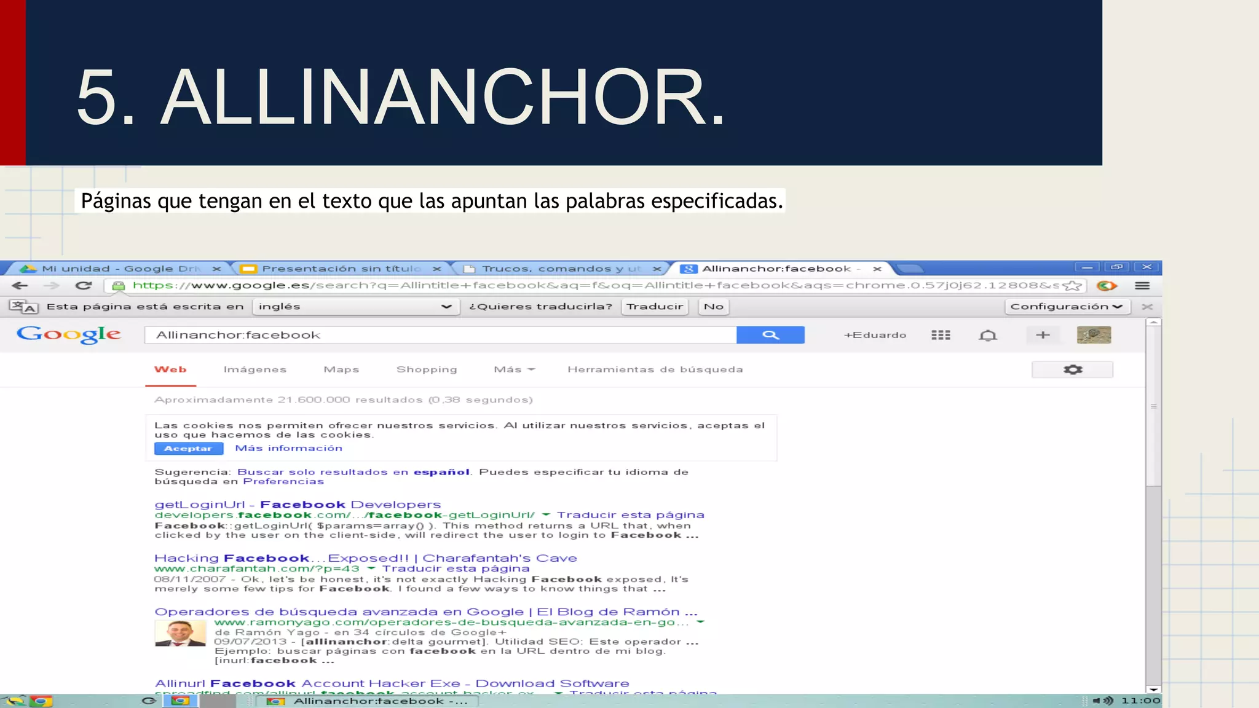Select the Imágenes search tab
This screenshot has height=708, width=1259.
click(x=255, y=369)
